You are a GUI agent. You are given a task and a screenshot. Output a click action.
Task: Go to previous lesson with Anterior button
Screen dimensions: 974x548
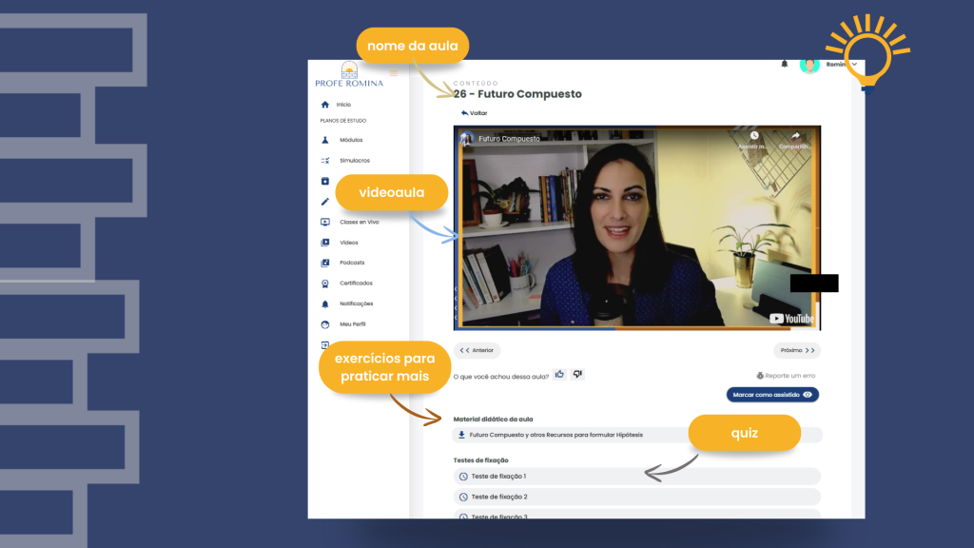477,350
